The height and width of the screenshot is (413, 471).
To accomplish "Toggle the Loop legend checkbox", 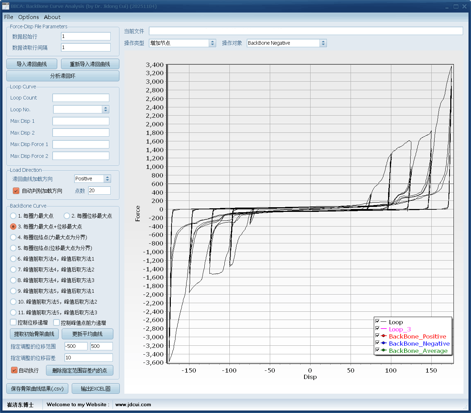I will [377, 321].
